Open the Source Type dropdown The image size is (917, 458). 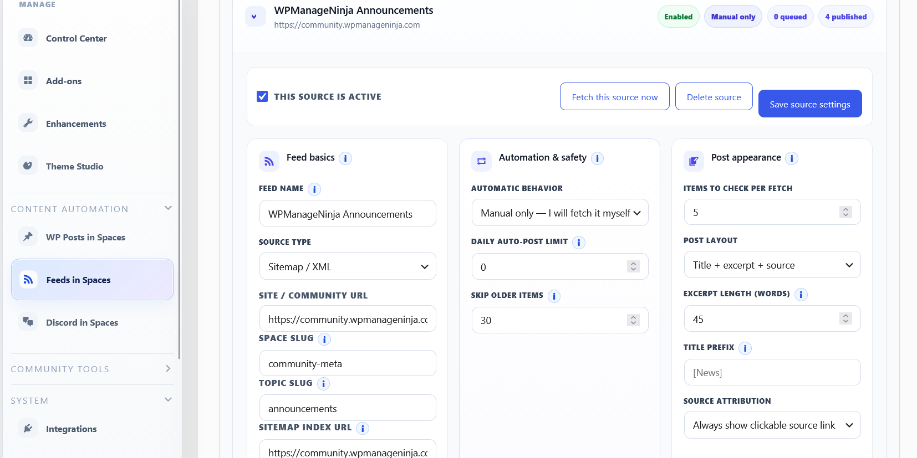[x=348, y=266]
